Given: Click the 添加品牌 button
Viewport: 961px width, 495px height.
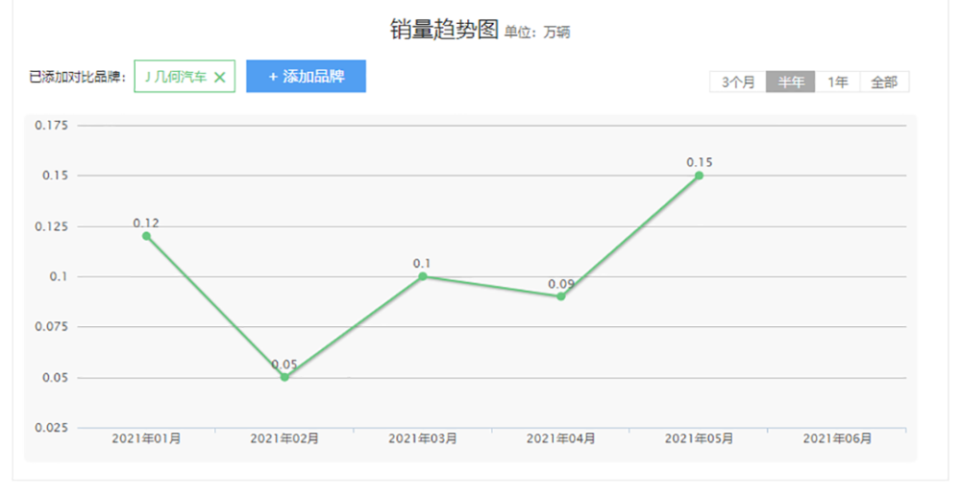Looking at the screenshot, I should click(x=306, y=77).
